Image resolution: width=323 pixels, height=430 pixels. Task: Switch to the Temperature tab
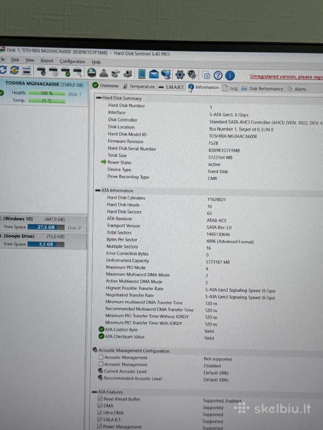[139, 86]
